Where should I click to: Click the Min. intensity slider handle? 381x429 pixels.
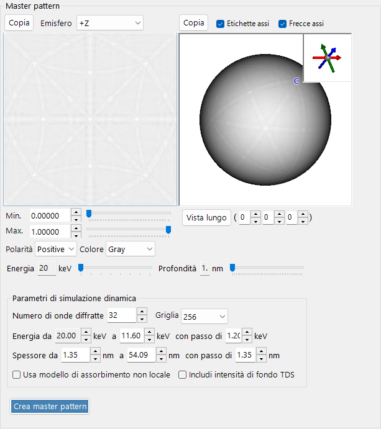pos(89,214)
